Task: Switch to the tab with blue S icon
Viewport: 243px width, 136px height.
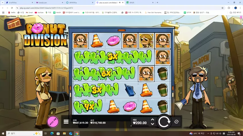Action: point(19,3)
